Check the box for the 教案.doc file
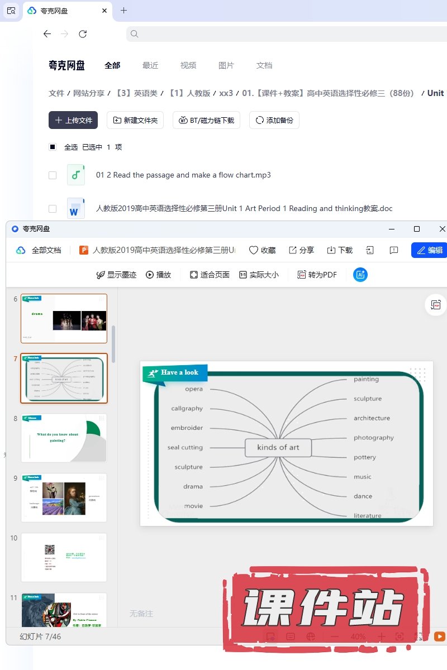 tap(53, 209)
